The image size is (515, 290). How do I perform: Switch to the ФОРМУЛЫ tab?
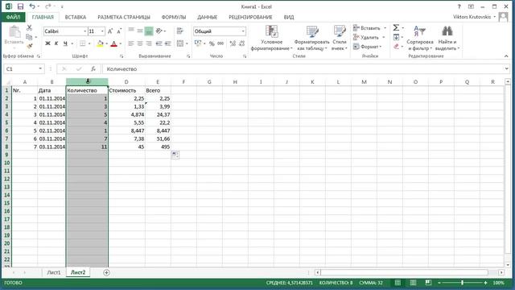pos(174,17)
